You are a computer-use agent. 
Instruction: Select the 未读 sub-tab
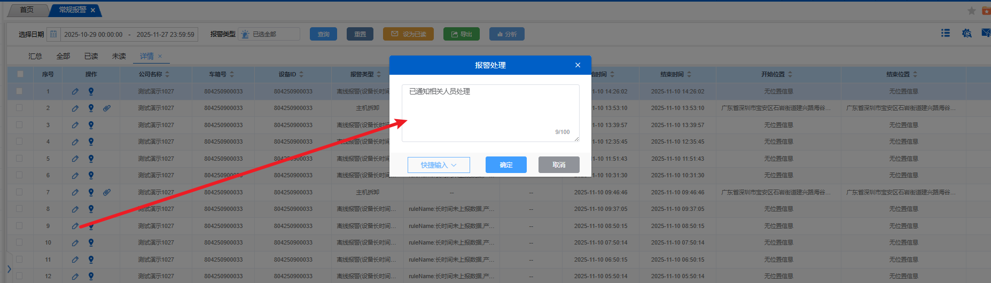pos(119,56)
